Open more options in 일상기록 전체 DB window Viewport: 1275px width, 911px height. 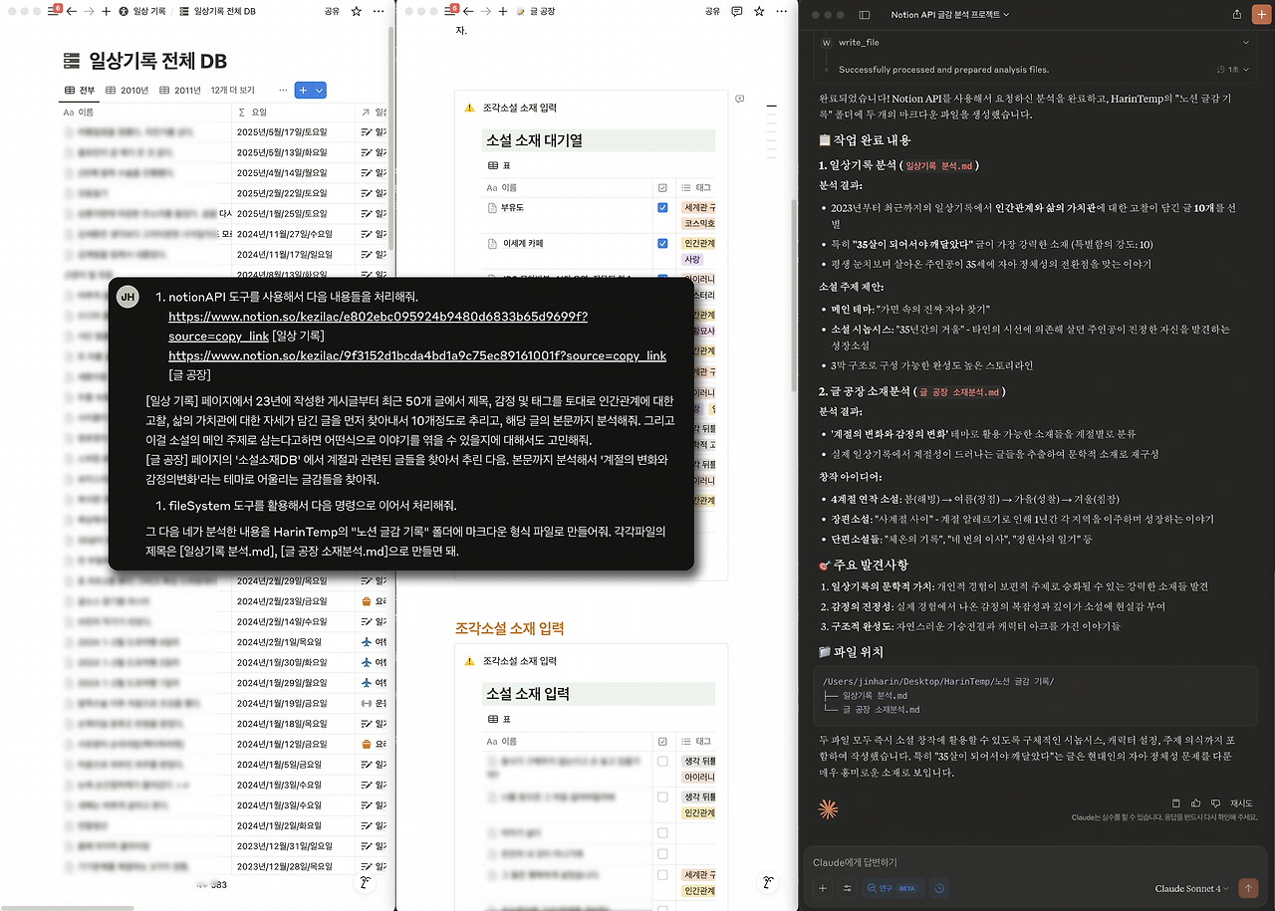point(379,12)
